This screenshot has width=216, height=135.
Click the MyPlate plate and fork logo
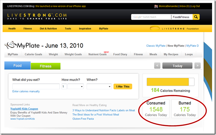(10, 45)
